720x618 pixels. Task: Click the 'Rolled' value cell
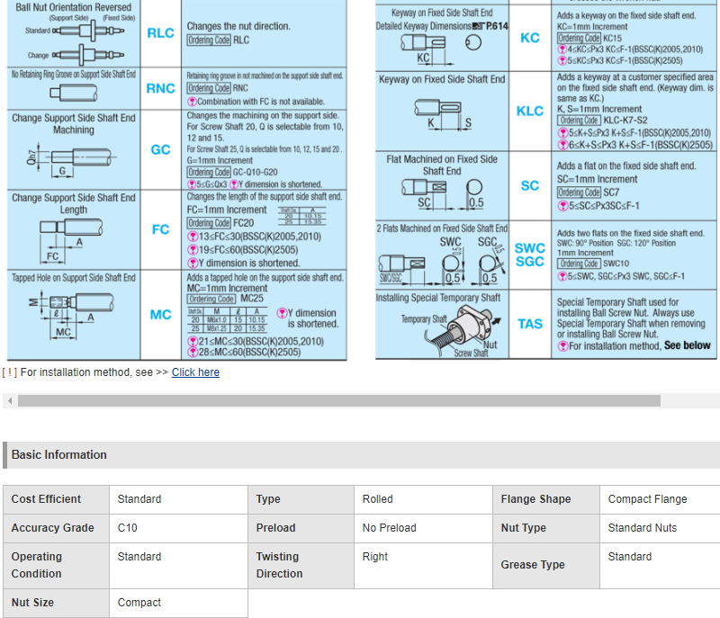click(423, 499)
